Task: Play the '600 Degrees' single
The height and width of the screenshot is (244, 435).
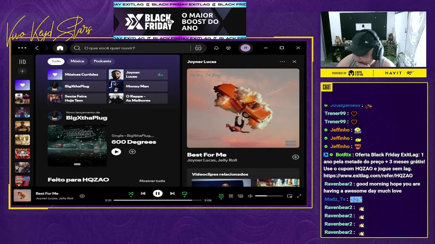Action: (116, 152)
